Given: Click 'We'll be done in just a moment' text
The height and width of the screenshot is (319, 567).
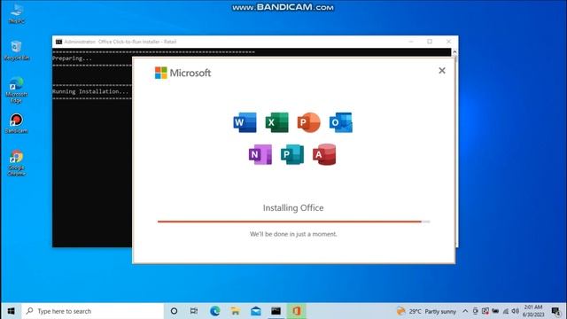Looking at the screenshot, I should point(293,234).
